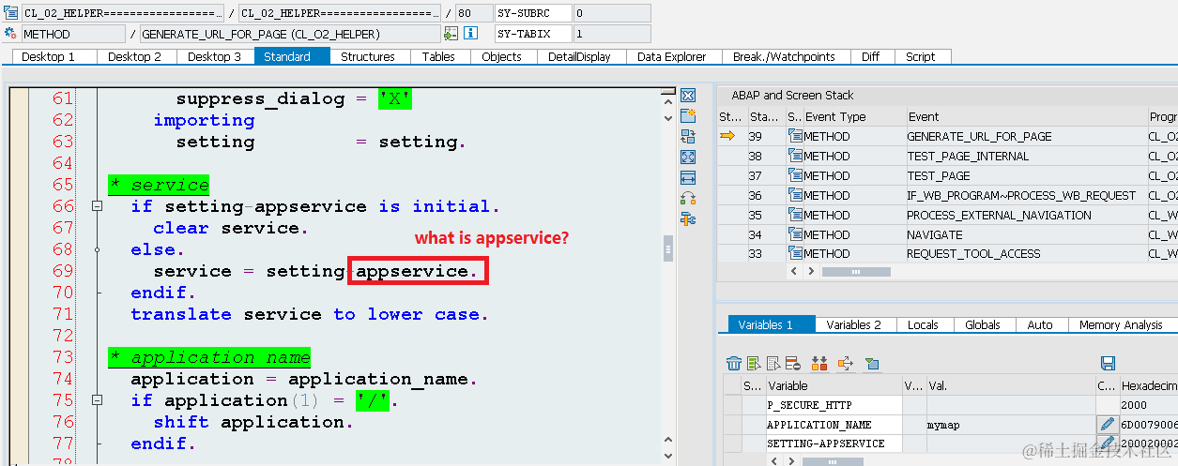Image resolution: width=1178 pixels, height=466 pixels.
Task: Click stack icon in TEST_PAGE_INTERNAL row
Action: pos(796,156)
